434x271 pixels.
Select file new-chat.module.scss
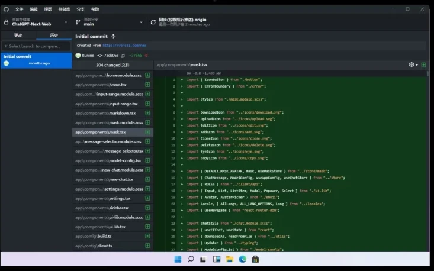pyautogui.click(x=112, y=170)
